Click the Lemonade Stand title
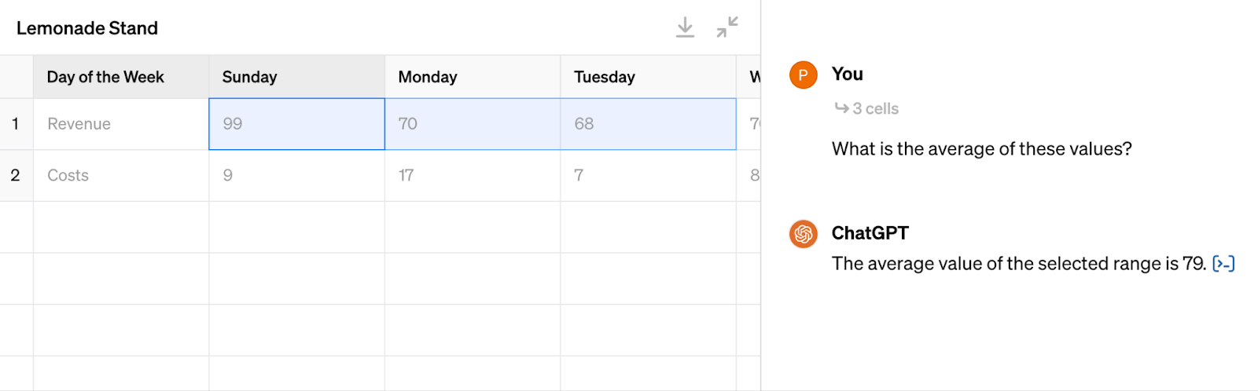 87,28
